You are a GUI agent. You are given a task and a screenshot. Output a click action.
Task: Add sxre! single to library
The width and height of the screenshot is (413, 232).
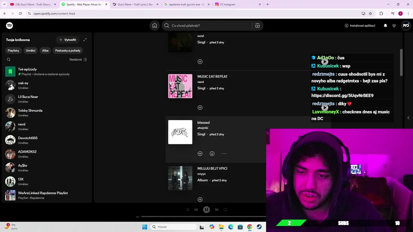[200, 62]
